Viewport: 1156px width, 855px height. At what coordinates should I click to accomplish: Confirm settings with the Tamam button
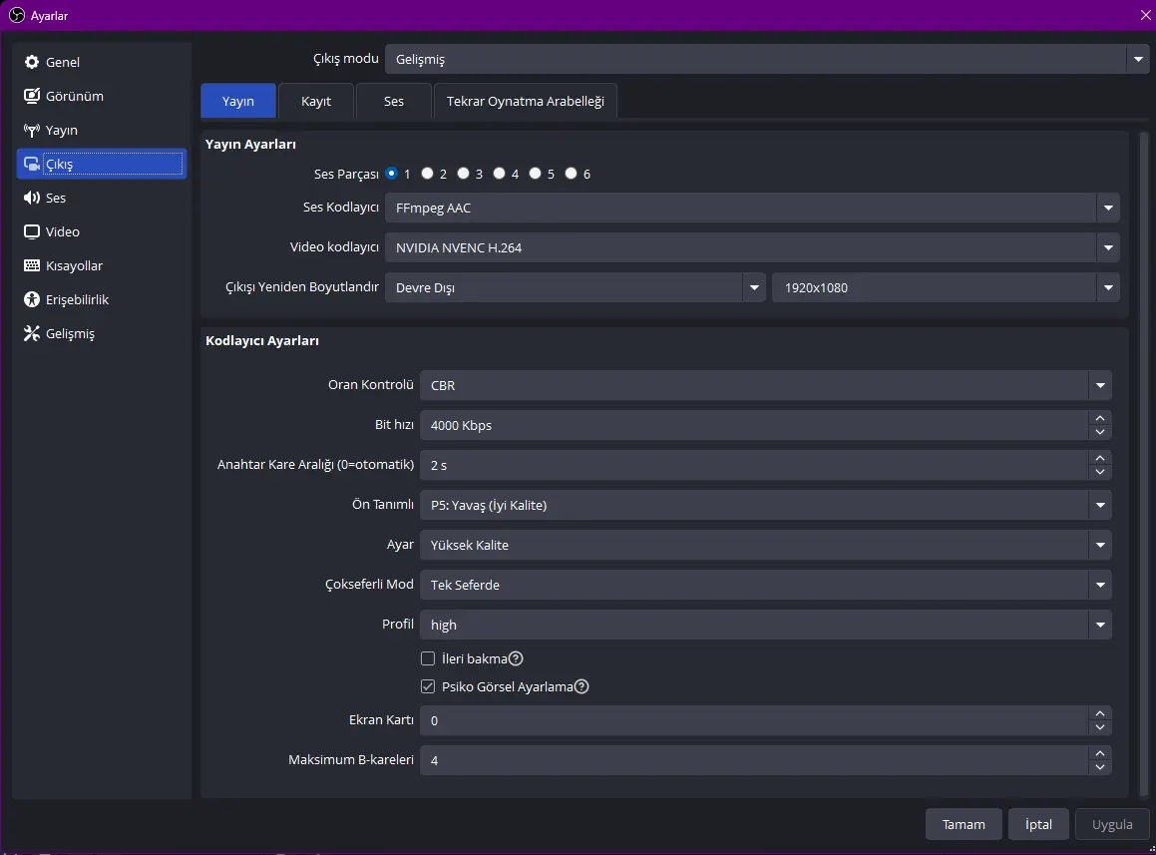(963, 824)
